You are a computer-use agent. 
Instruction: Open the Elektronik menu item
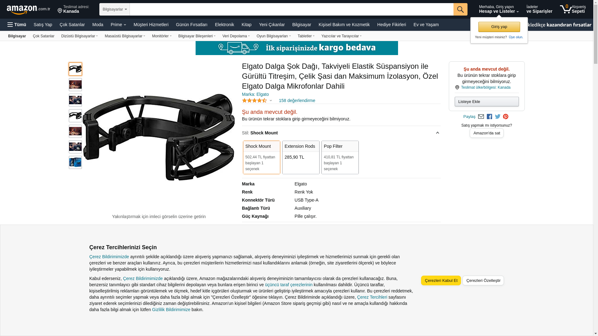pos(224,25)
